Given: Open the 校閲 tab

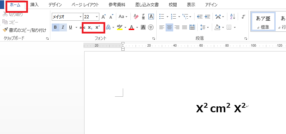Looking at the screenshot, I should pyautogui.click(x=173, y=5).
